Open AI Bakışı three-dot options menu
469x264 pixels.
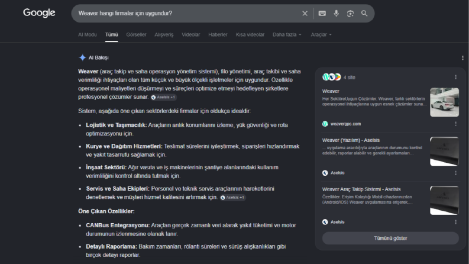(x=462, y=58)
